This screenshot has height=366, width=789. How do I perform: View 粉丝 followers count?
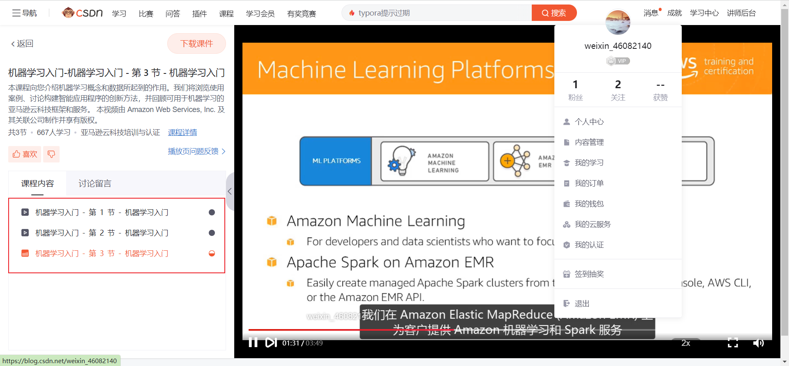click(x=575, y=90)
